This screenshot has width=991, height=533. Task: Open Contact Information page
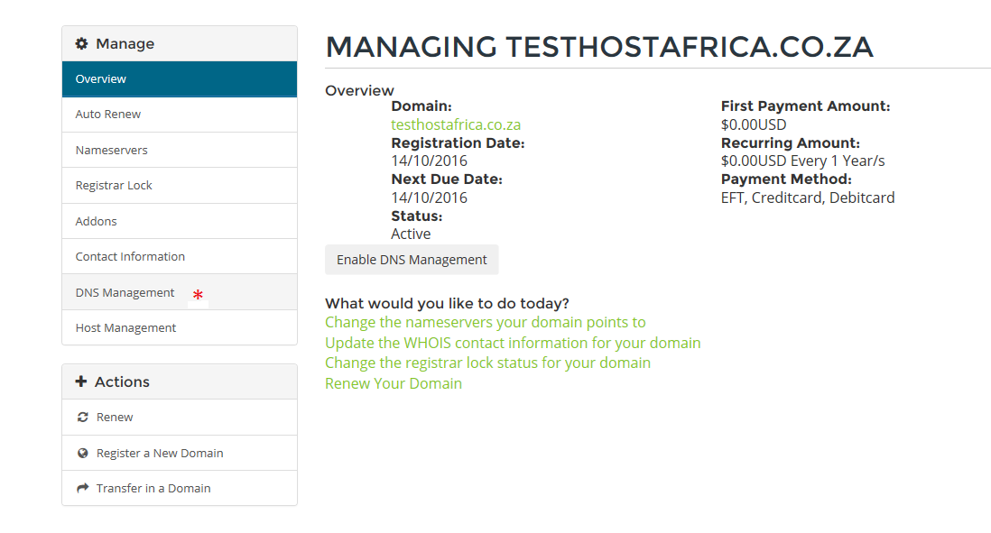[x=180, y=256]
